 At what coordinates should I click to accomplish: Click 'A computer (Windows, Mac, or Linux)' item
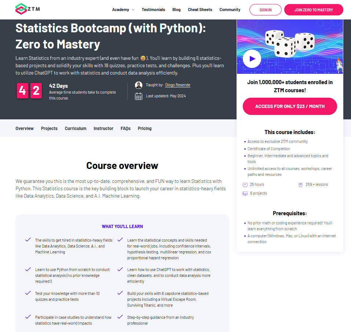(292, 239)
